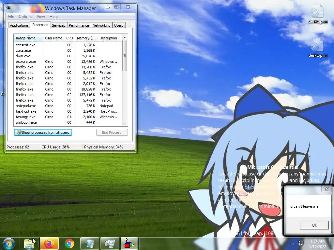Launch Chrome from the taskbar
Image resolution: width=334 pixels, height=250 pixels.
click(69, 243)
